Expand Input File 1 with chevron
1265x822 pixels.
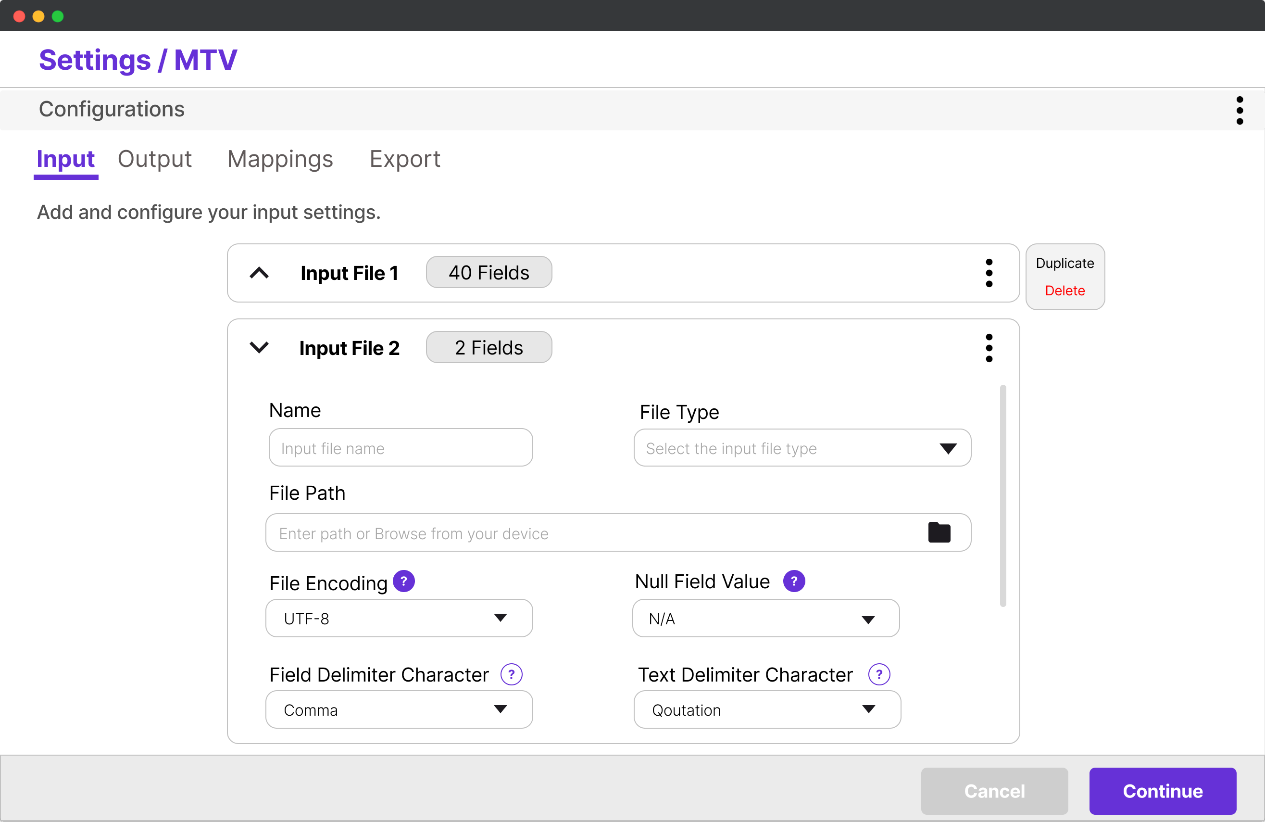click(259, 273)
